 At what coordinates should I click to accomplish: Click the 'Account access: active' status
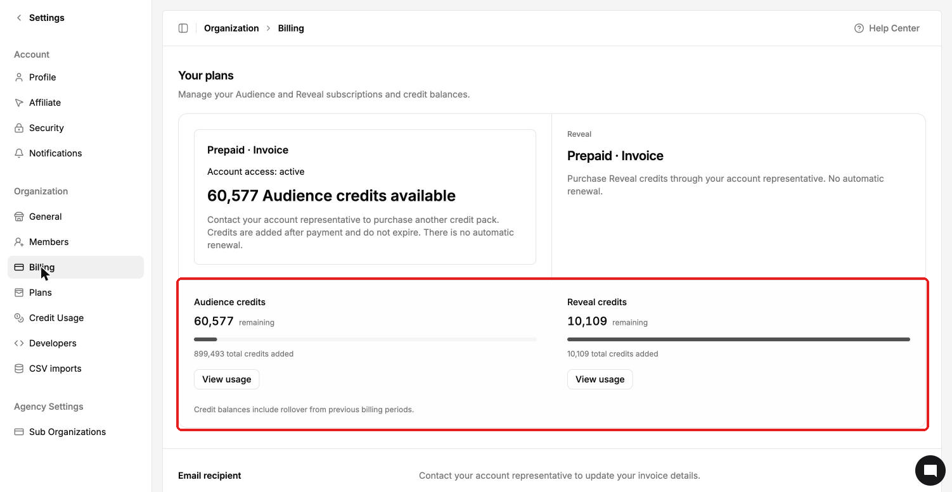pyautogui.click(x=256, y=172)
